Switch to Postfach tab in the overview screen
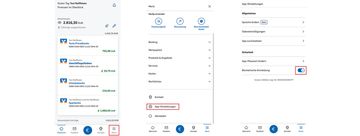This screenshot has height=136, width=360. [x=75, y=130]
